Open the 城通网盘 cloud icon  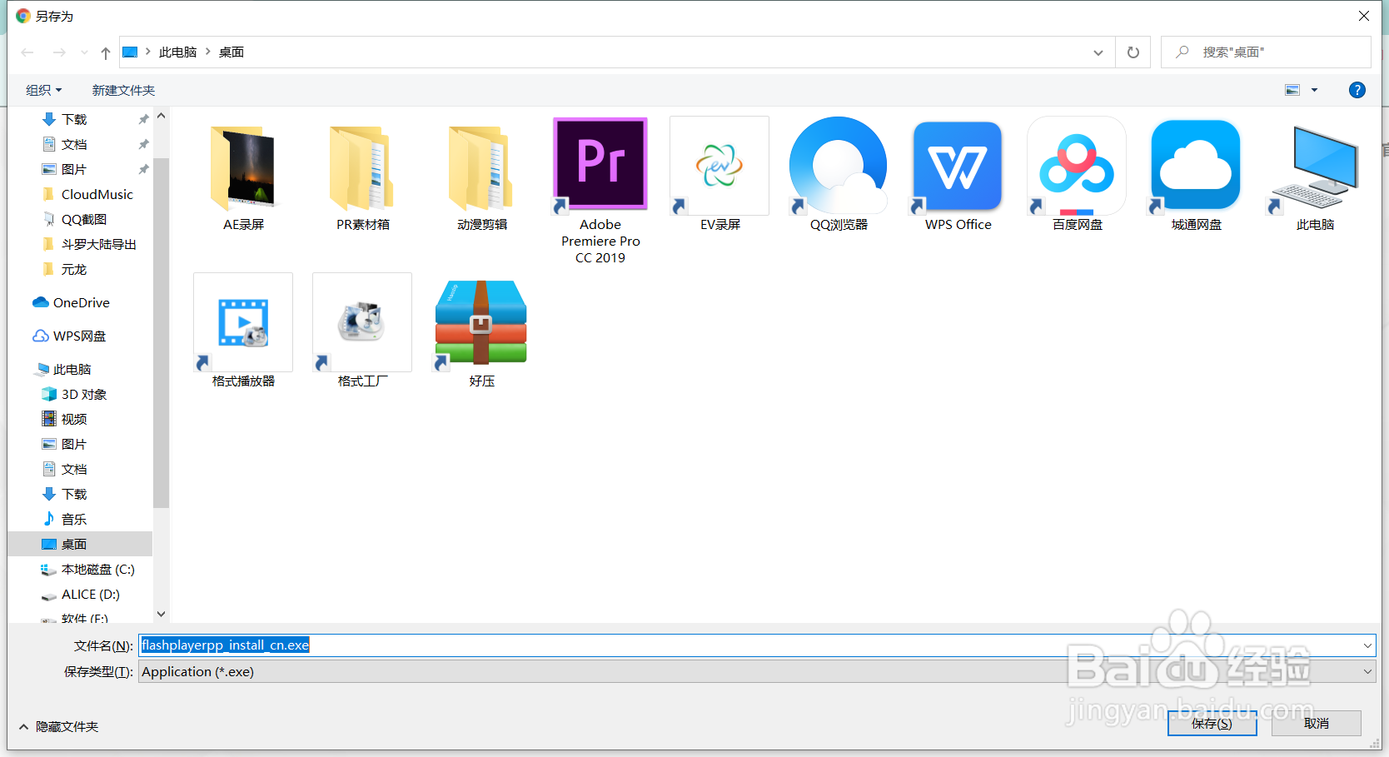[x=1195, y=166]
